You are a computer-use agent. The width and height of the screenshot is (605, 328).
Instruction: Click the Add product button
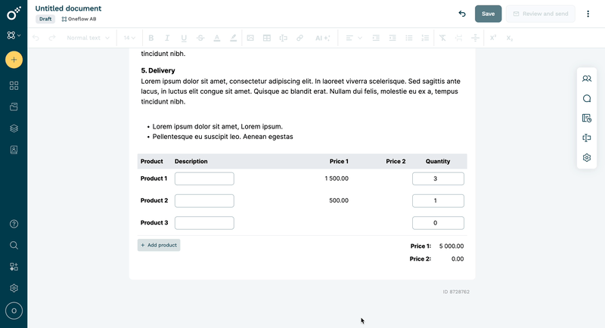click(x=159, y=245)
